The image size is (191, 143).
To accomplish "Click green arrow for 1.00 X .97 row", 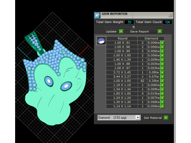I will pyautogui.click(x=162, y=68).
